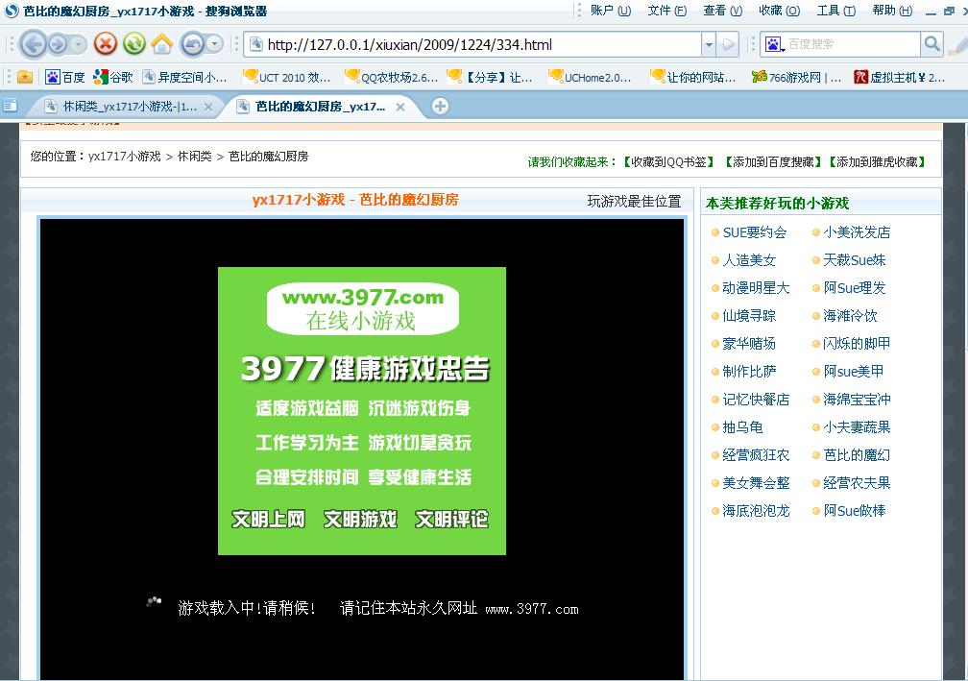Image resolution: width=968 pixels, height=681 pixels.
Task: Click the Sogou browser logo in title bar
Action: pos(12,11)
